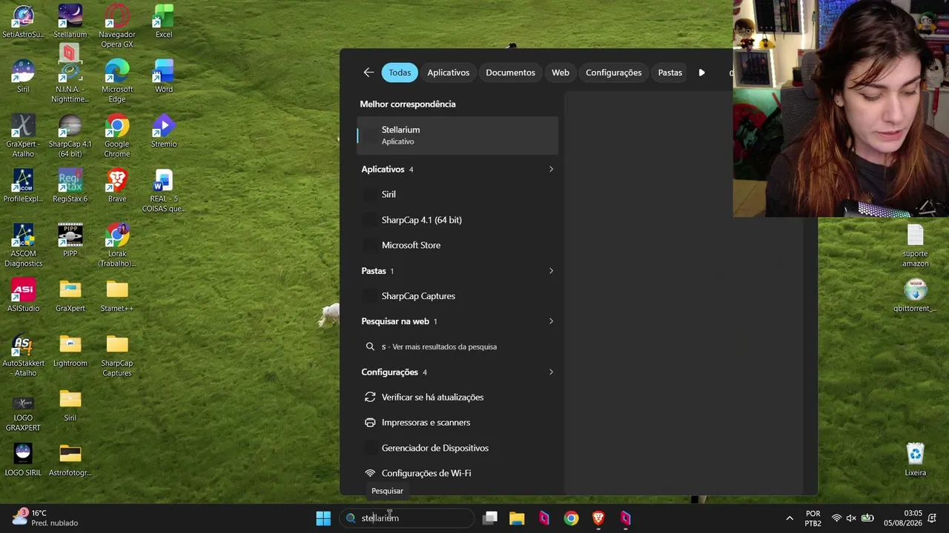
Task: Open the Opera GX browser shortcut
Action: tap(117, 27)
